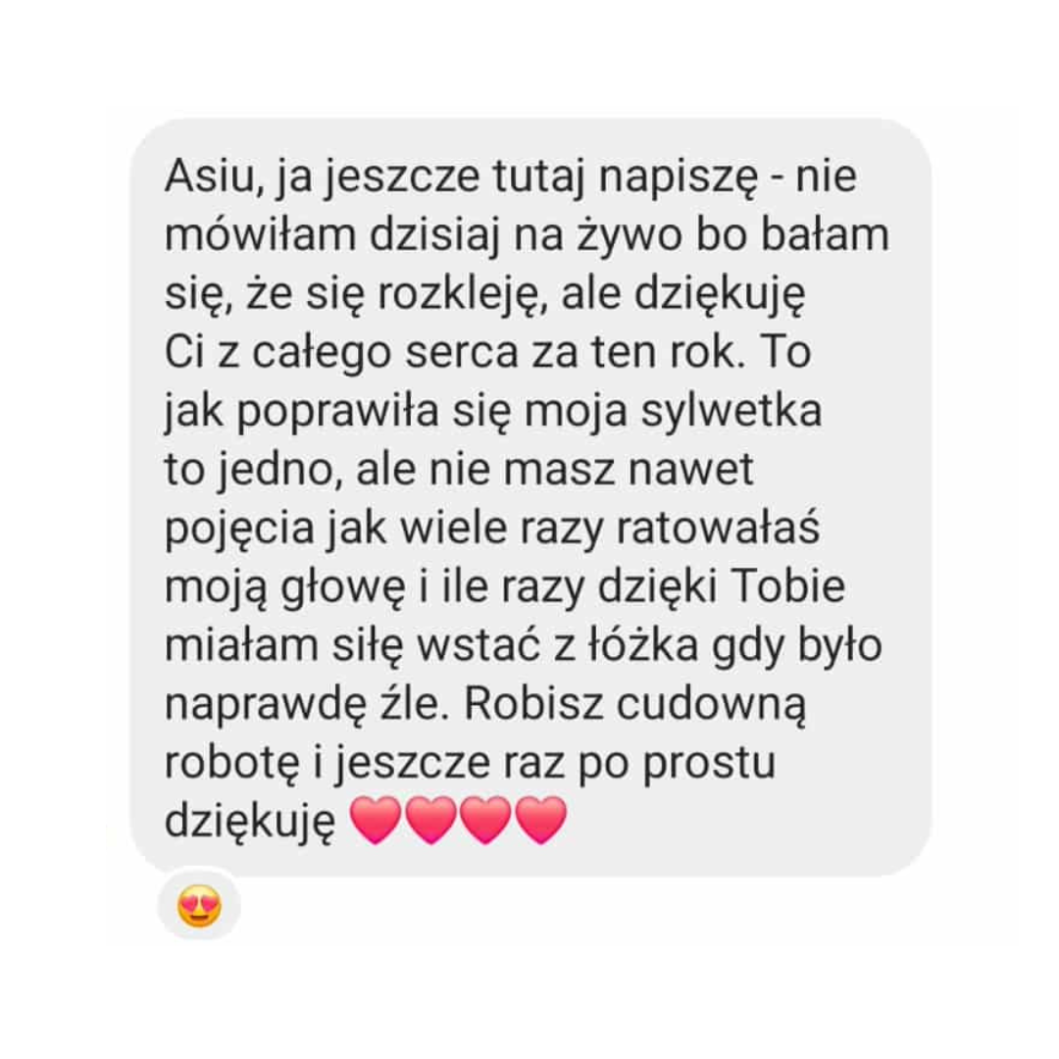Click the word "cudowną" in the message
This screenshot has width=1059, height=1059.
[x=711, y=706]
